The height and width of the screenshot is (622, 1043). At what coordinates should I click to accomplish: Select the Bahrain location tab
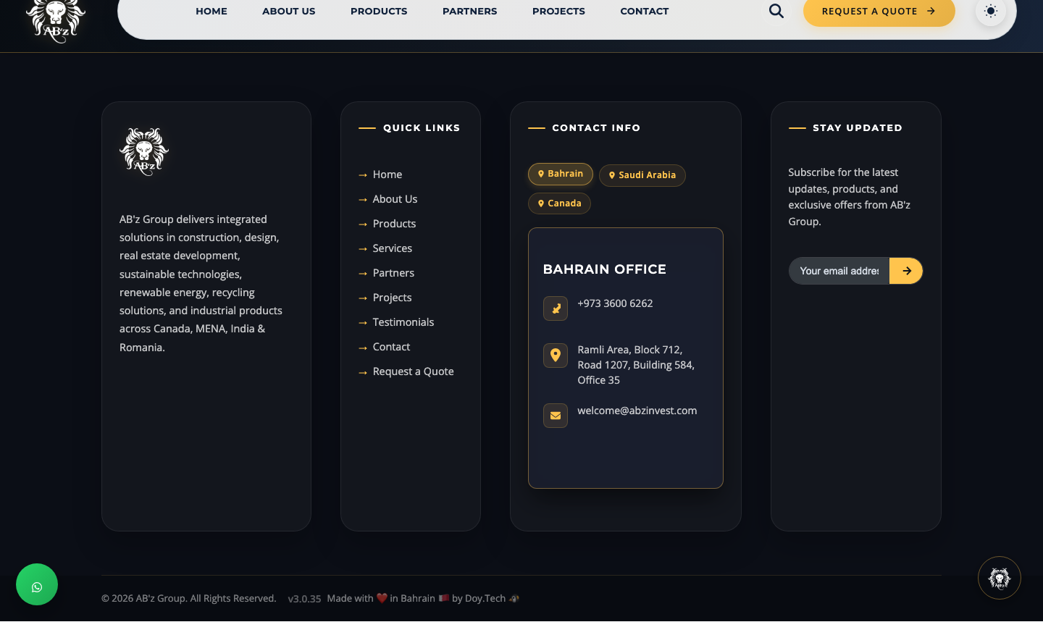[x=561, y=174]
